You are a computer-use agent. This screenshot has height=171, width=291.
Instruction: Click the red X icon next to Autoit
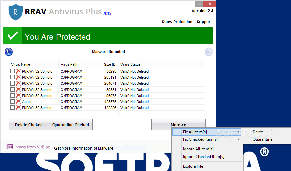point(18,102)
